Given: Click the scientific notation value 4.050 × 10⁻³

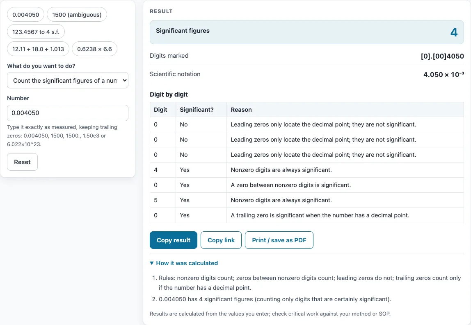Looking at the screenshot, I should (444, 74).
